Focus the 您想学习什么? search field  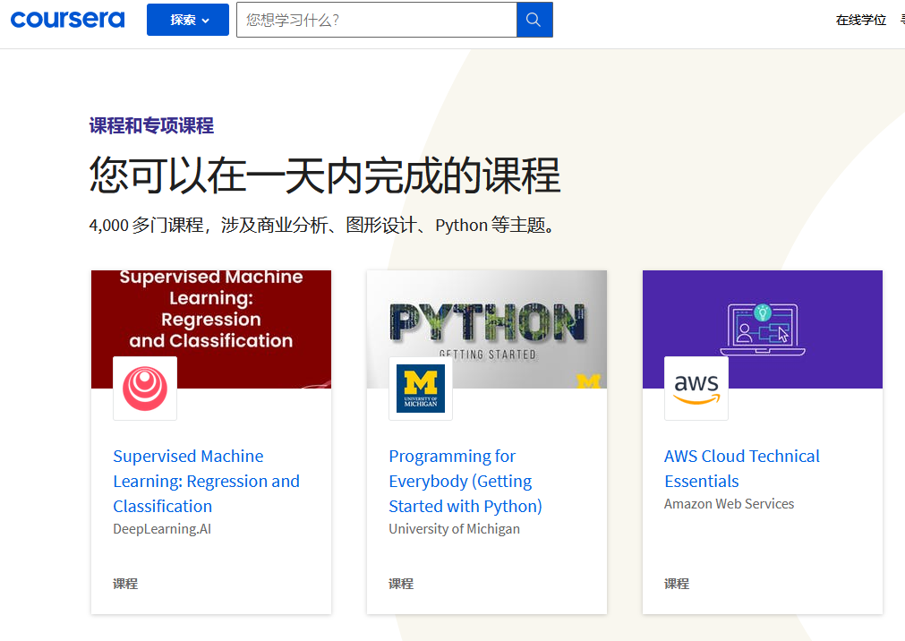376,20
